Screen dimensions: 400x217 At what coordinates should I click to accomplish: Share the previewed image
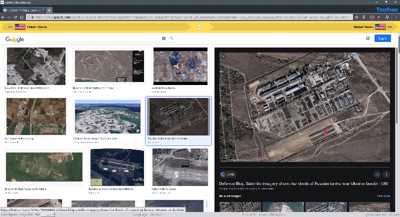pos(377,174)
